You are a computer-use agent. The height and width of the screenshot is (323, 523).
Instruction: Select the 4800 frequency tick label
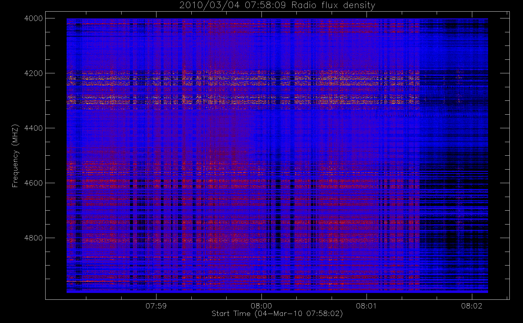pos(33,238)
